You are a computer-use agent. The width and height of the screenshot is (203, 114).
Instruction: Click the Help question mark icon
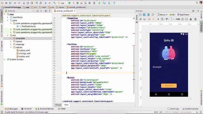(x=114, y=3)
